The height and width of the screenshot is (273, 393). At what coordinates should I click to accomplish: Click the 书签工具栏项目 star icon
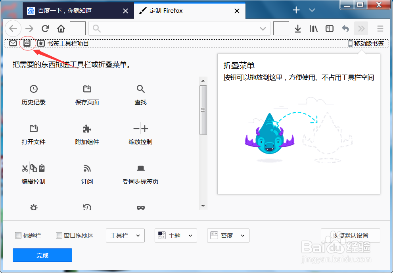(x=41, y=43)
